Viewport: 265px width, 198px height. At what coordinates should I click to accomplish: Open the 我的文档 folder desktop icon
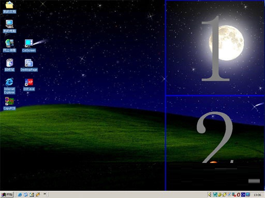coord(9,7)
